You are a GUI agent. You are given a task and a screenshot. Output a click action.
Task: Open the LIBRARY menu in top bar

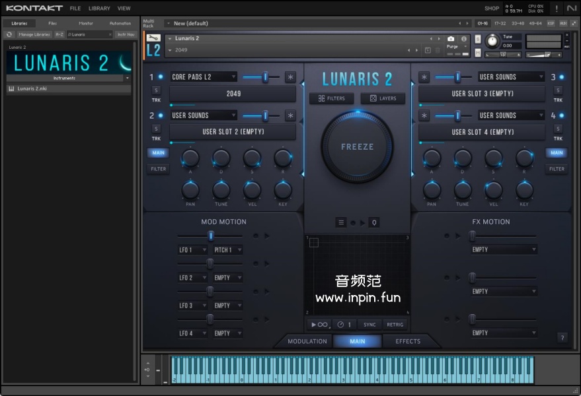(x=99, y=9)
